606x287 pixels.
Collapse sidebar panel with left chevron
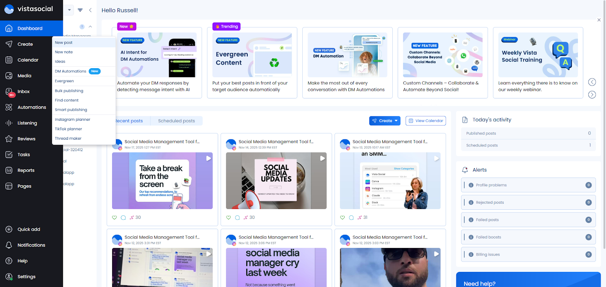point(90,10)
